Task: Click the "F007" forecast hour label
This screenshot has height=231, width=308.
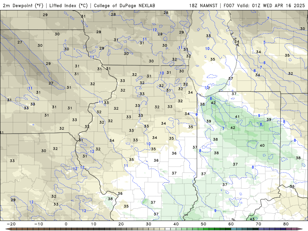Action: pyautogui.click(x=229, y=5)
